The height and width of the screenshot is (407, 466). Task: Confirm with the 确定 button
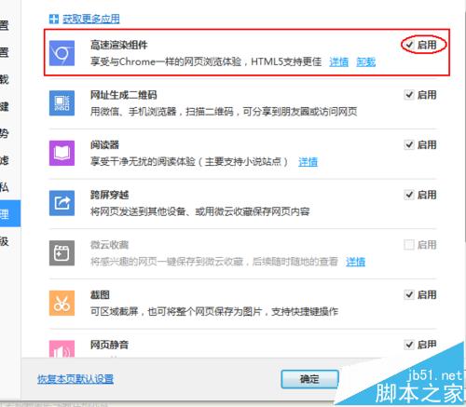[x=309, y=379]
